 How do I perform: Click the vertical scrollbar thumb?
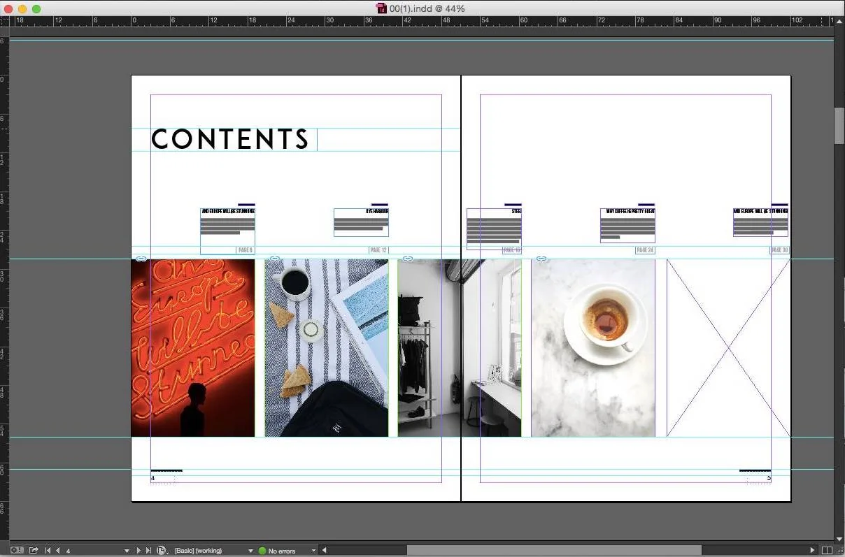coord(839,126)
